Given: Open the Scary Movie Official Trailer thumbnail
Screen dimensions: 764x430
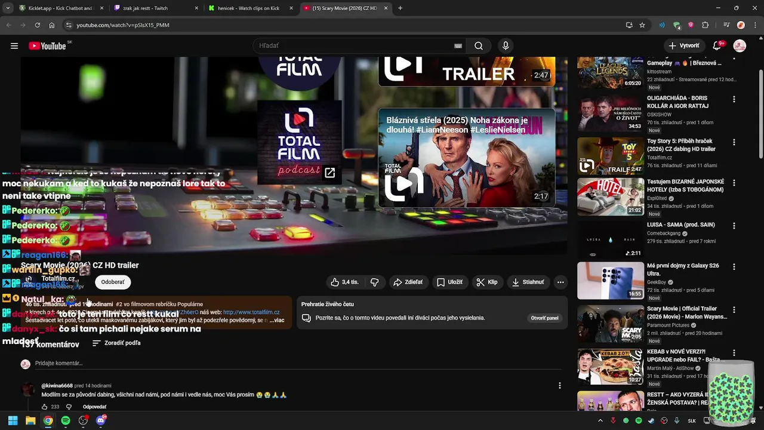Looking at the screenshot, I should pos(610,323).
